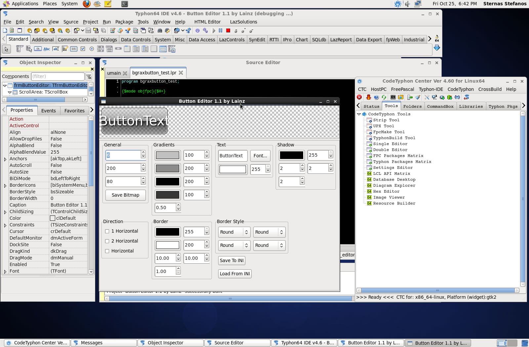Click the red download arrow icon in CodeTyphon Center

(x=368, y=97)
